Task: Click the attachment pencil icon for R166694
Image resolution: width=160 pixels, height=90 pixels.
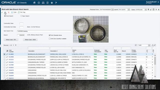Action: click(7, 75)
